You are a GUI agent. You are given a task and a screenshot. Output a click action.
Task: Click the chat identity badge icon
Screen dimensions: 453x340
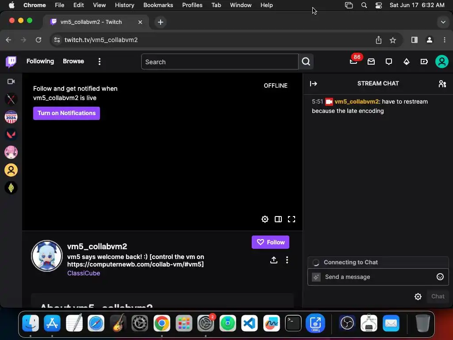(316, 277)
